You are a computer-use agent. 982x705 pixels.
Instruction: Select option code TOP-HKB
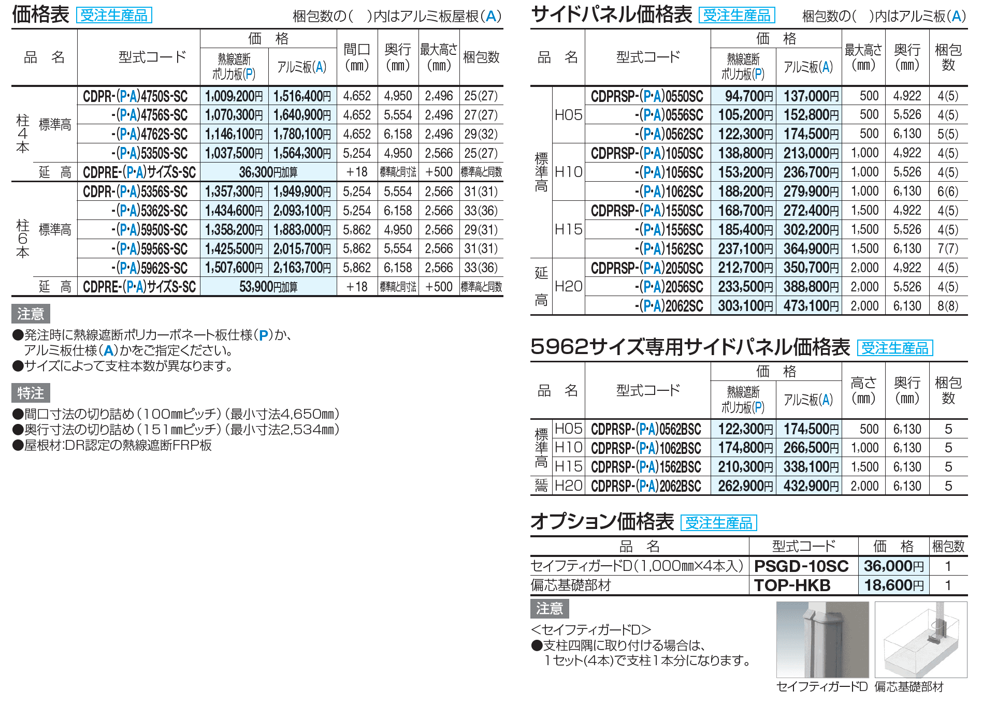pos(792,585)
